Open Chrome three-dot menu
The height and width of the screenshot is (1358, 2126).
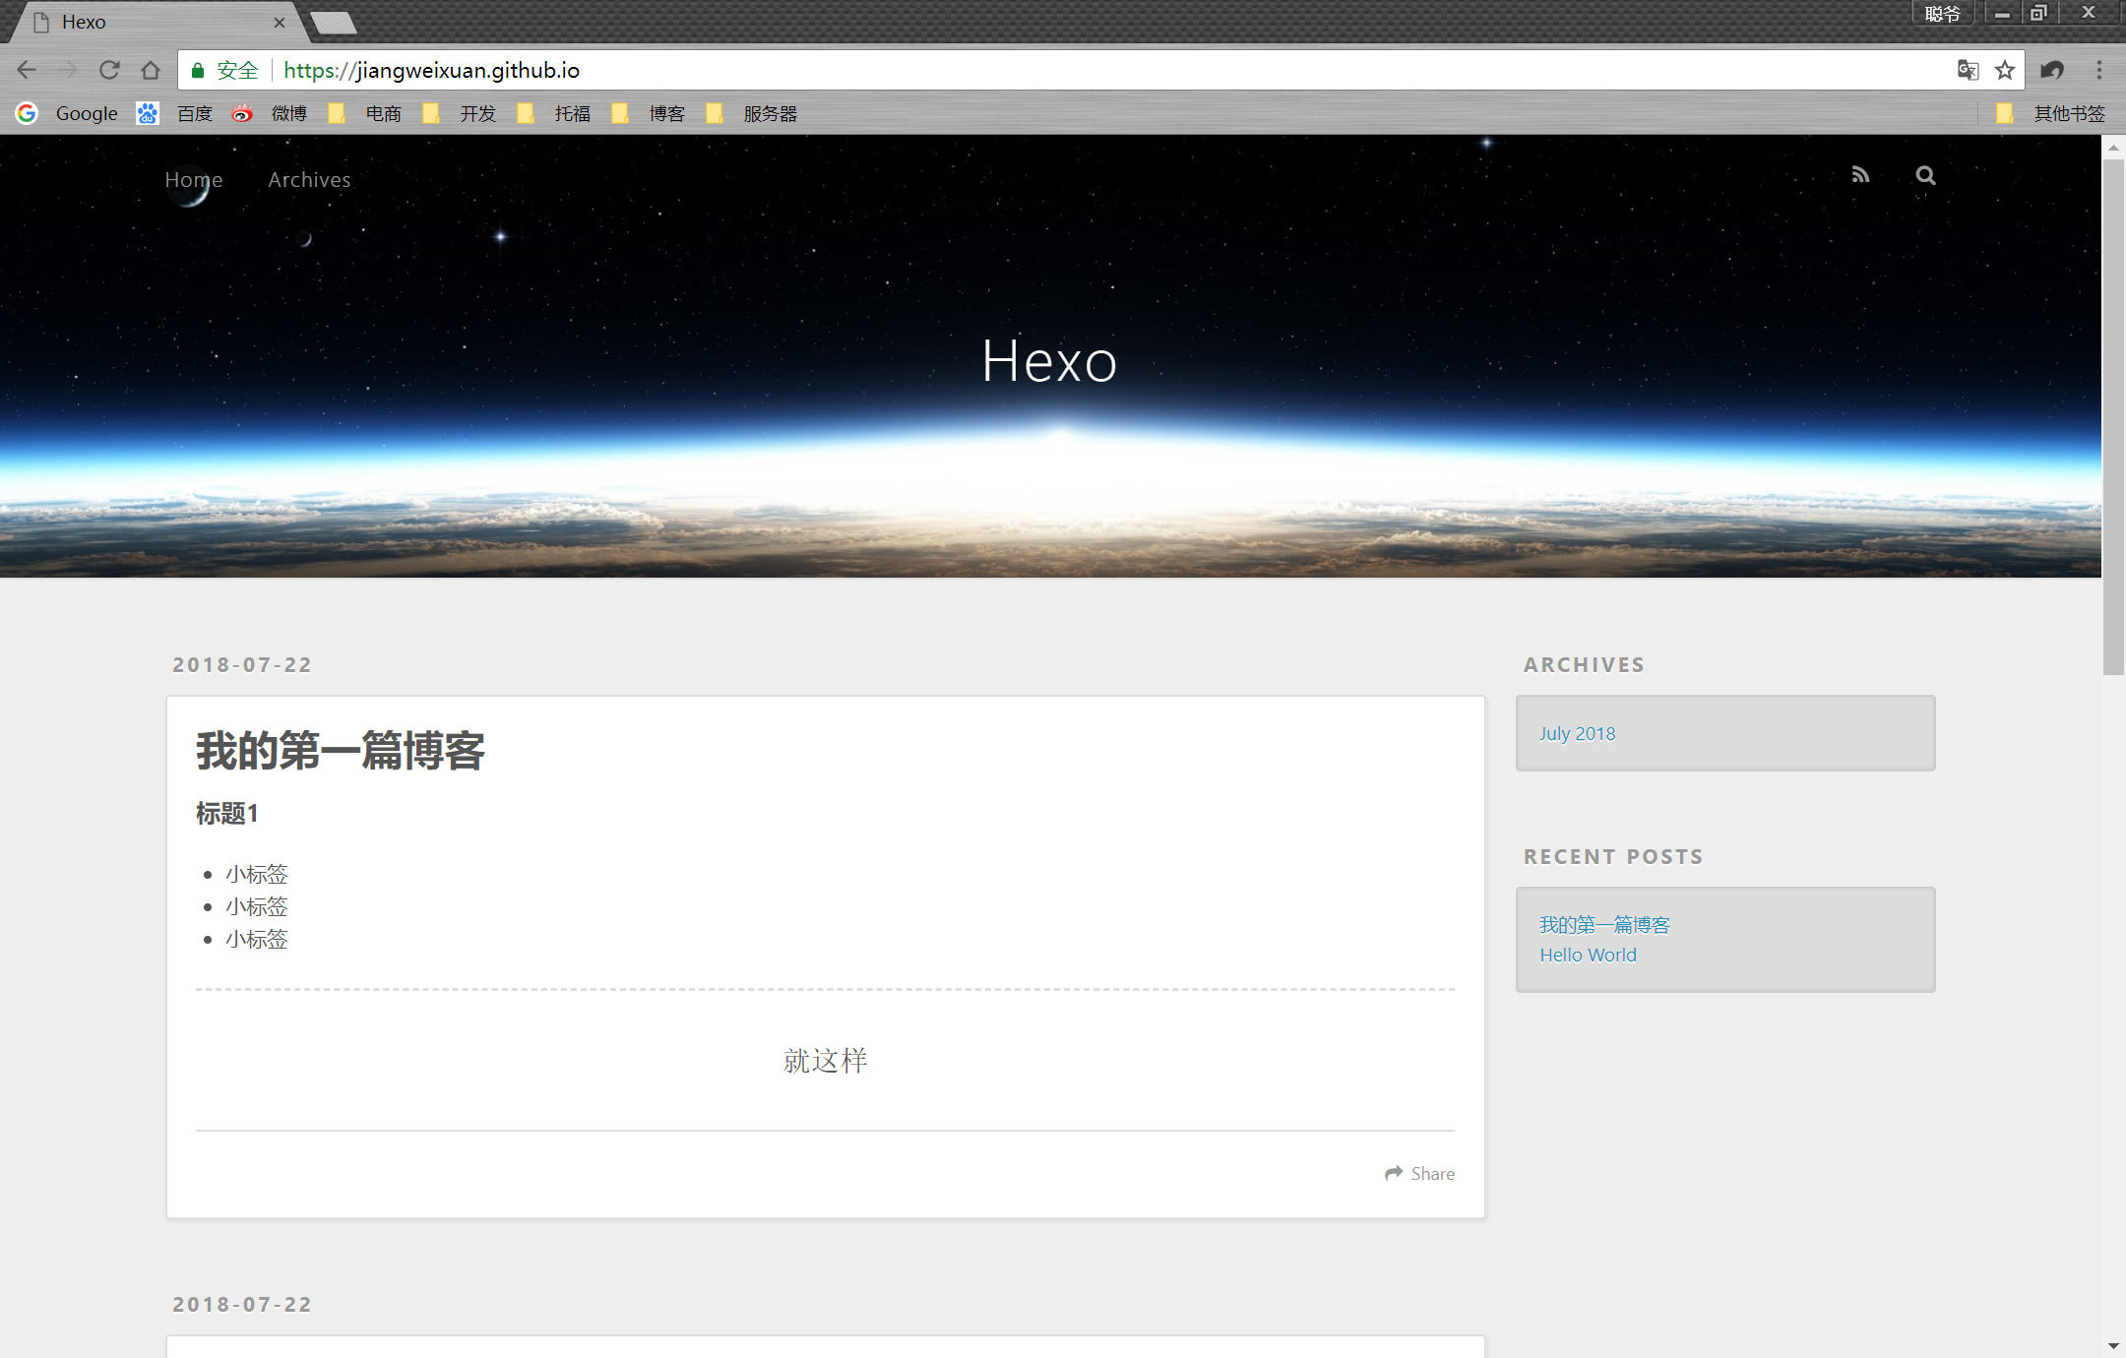pyautogui.click(x=2098, y=70)
